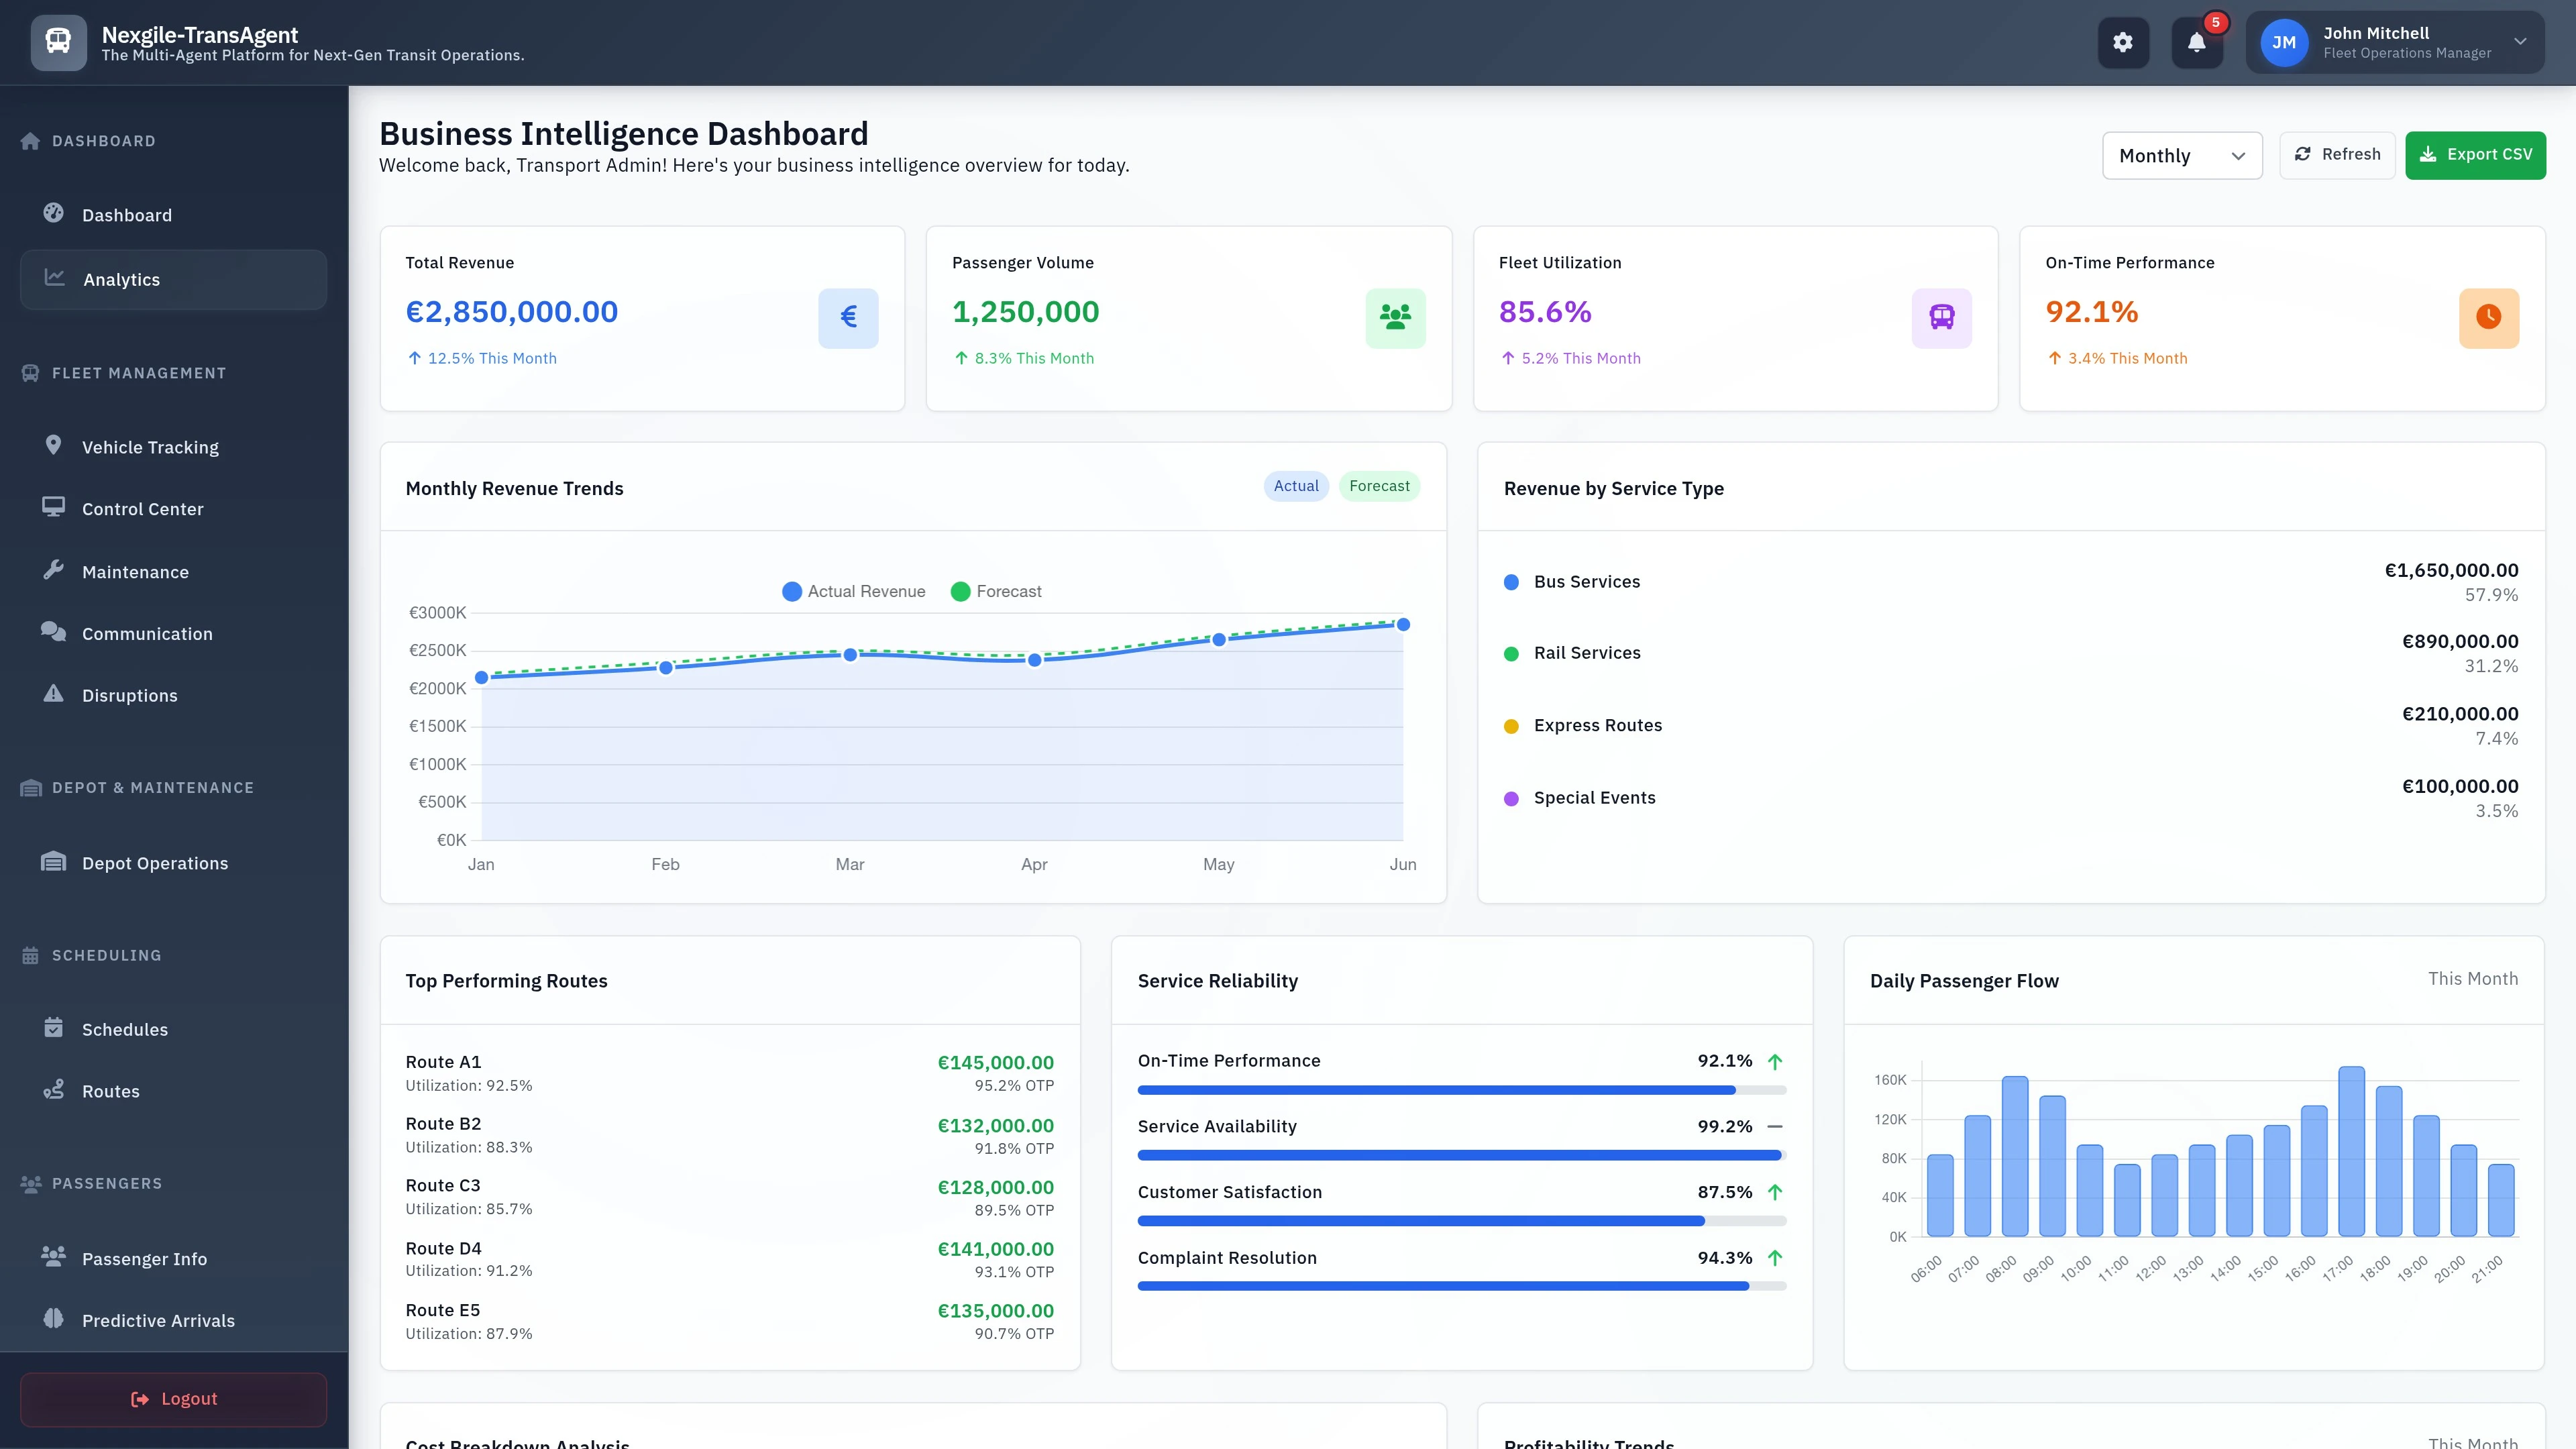The width and height of the screenshot is (2576, 1449).
Task: Export dashboard data as CSV
Action: point(2476,155)
